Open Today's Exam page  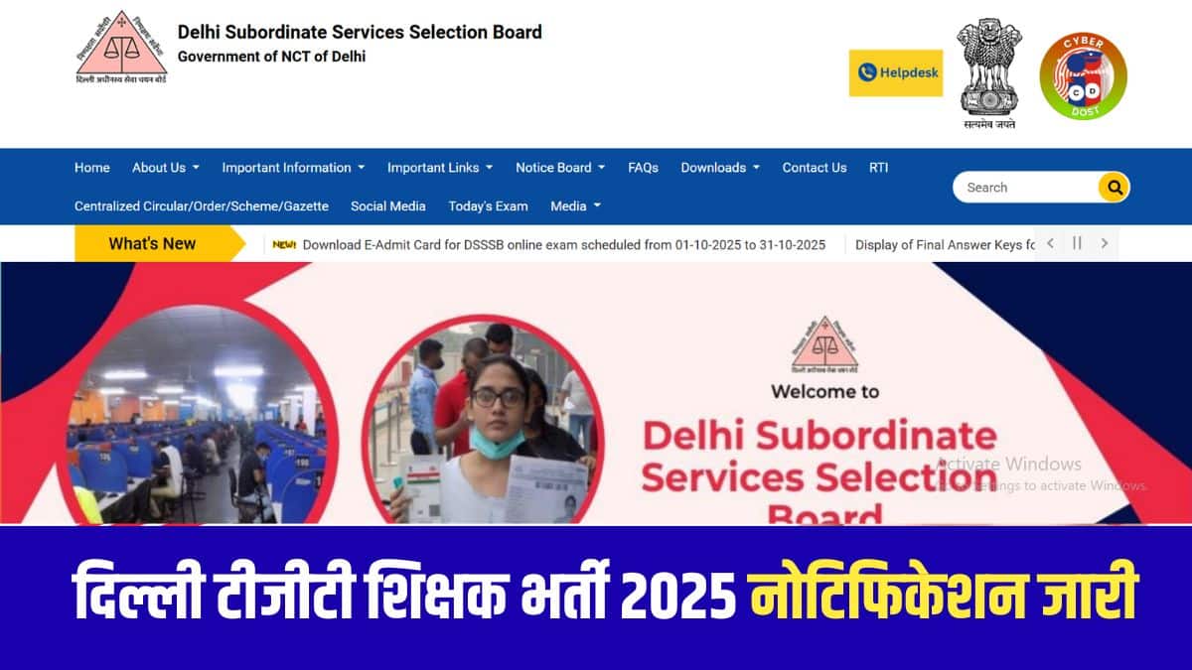pos(488,206)
